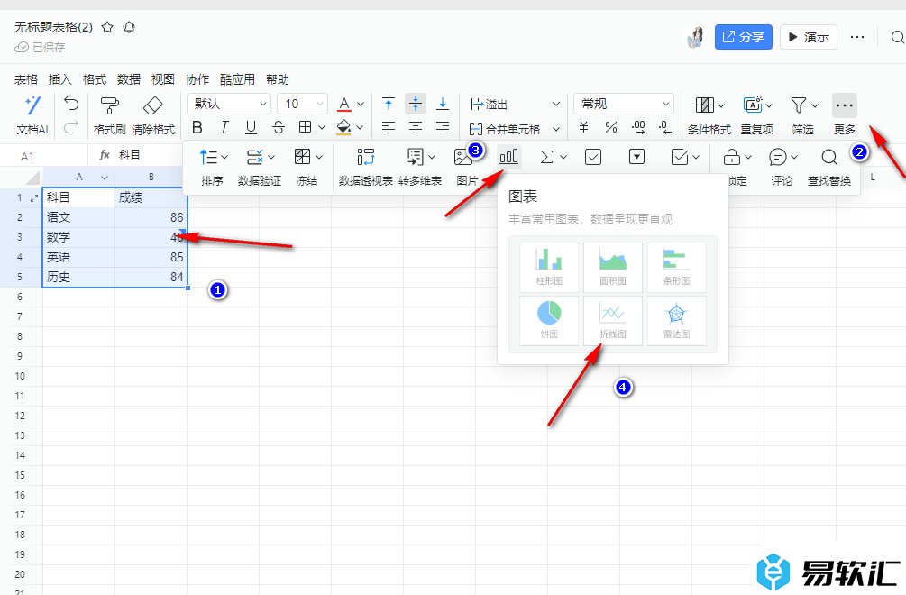Click the notification bell icon
906x595 pixels.
129,27
